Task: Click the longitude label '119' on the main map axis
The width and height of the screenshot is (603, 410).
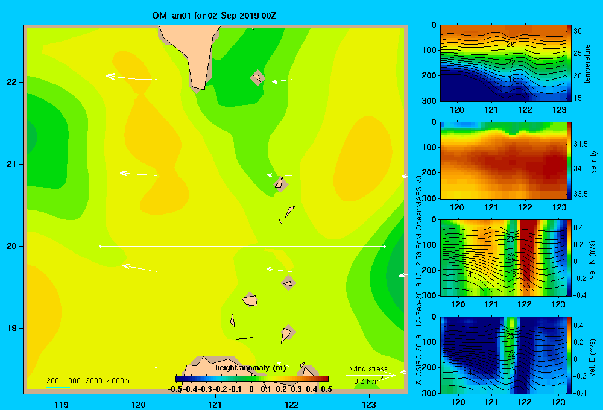Action: (x=62, y=404)
